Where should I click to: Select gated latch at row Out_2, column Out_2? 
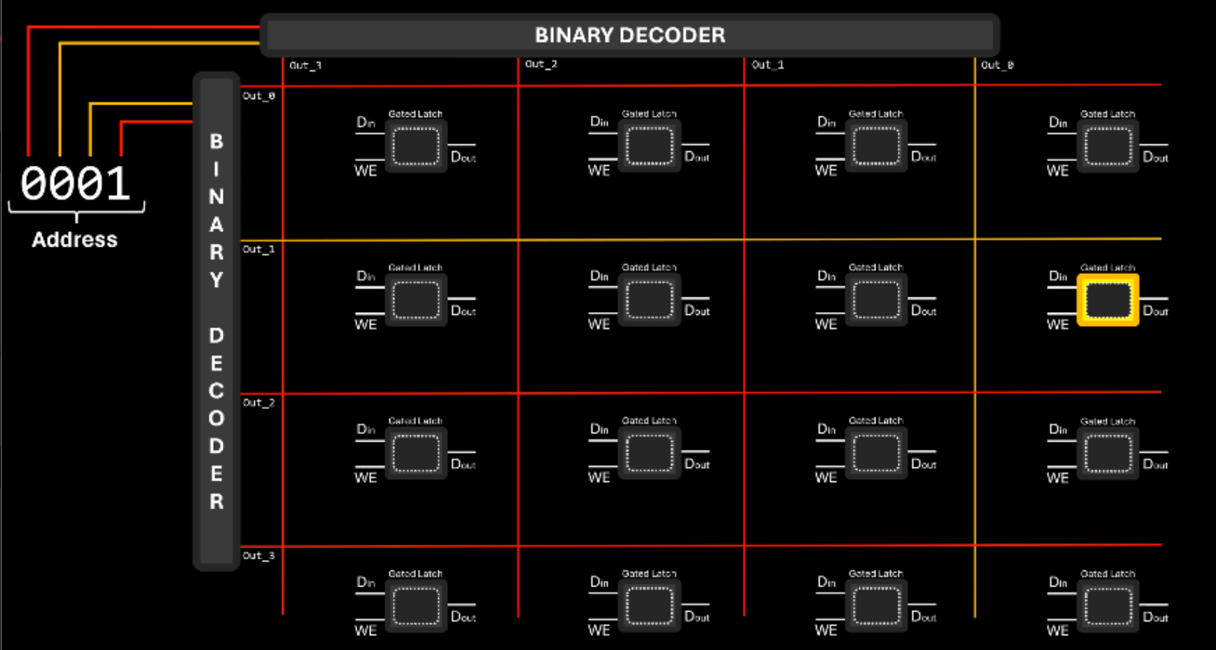[650, 453]
